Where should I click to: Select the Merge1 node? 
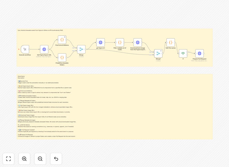click(x=158, y=54)
